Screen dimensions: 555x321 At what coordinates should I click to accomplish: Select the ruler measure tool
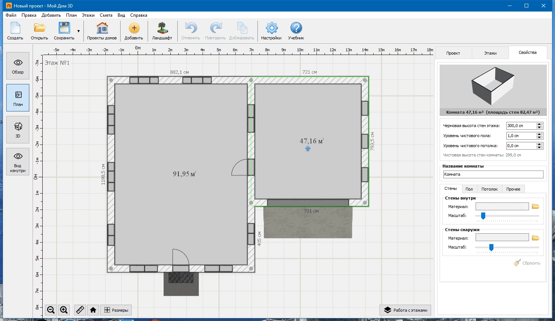[80, 310]
